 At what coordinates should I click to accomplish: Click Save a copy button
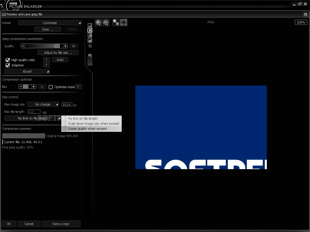61,224
